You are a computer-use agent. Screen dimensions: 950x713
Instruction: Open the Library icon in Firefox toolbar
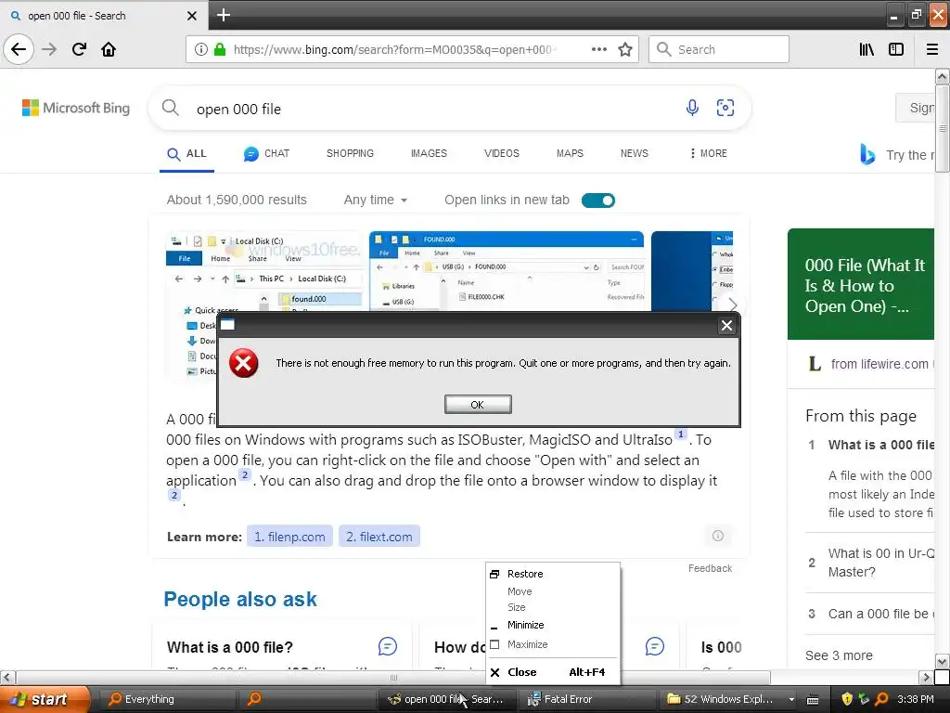867,49
